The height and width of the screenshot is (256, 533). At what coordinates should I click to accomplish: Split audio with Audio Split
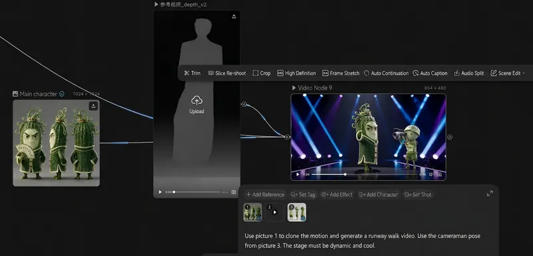469,73
